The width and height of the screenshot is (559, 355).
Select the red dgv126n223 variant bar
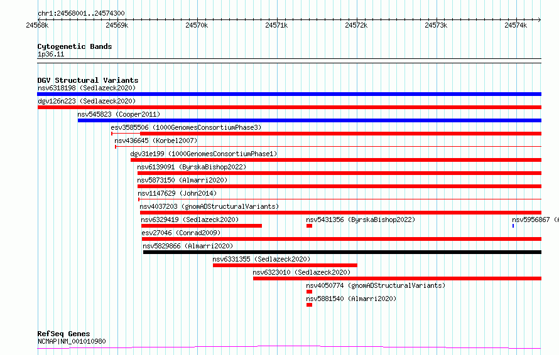click(289, 107)
